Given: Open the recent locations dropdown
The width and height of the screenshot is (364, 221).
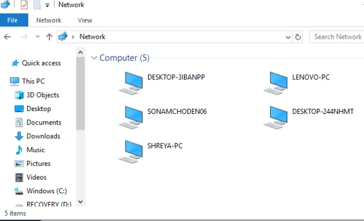Looking at the screenshot, I should 37,37.
